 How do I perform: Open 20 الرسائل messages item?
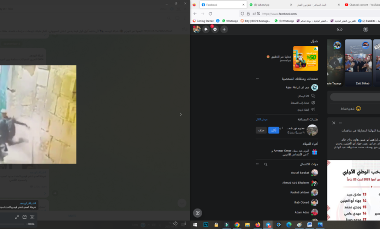pos(306,96)
